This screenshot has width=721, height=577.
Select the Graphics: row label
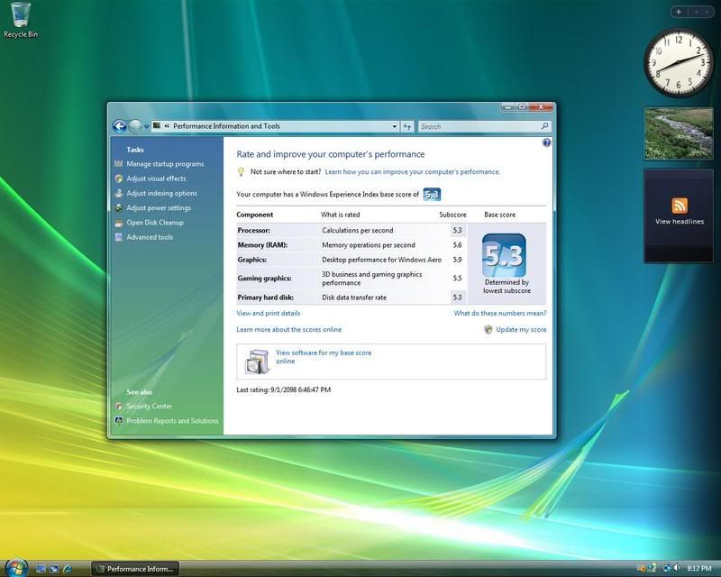(252, 260)
